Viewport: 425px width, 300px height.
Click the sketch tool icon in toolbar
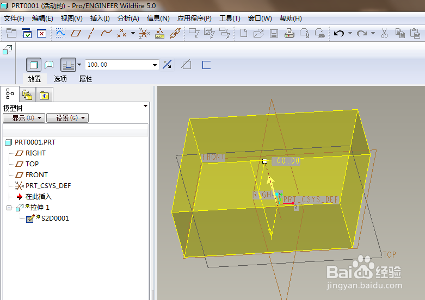pos(60,33)
